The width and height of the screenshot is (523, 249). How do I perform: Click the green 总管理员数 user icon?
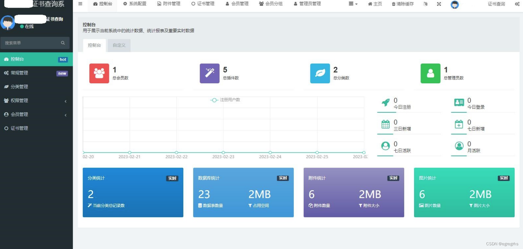coord(430,73)
